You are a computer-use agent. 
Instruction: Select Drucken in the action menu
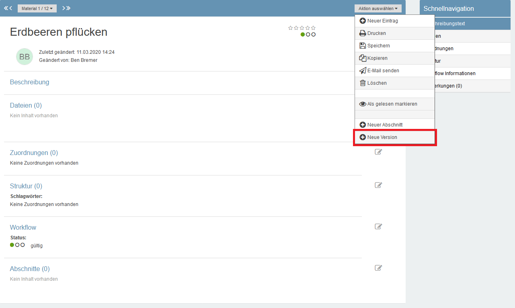point(394,33)
